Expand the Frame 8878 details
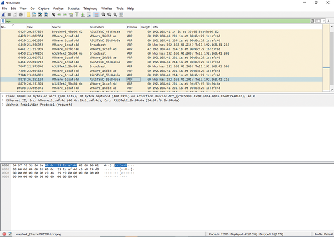334x237 pixels. tap(3, 96)
